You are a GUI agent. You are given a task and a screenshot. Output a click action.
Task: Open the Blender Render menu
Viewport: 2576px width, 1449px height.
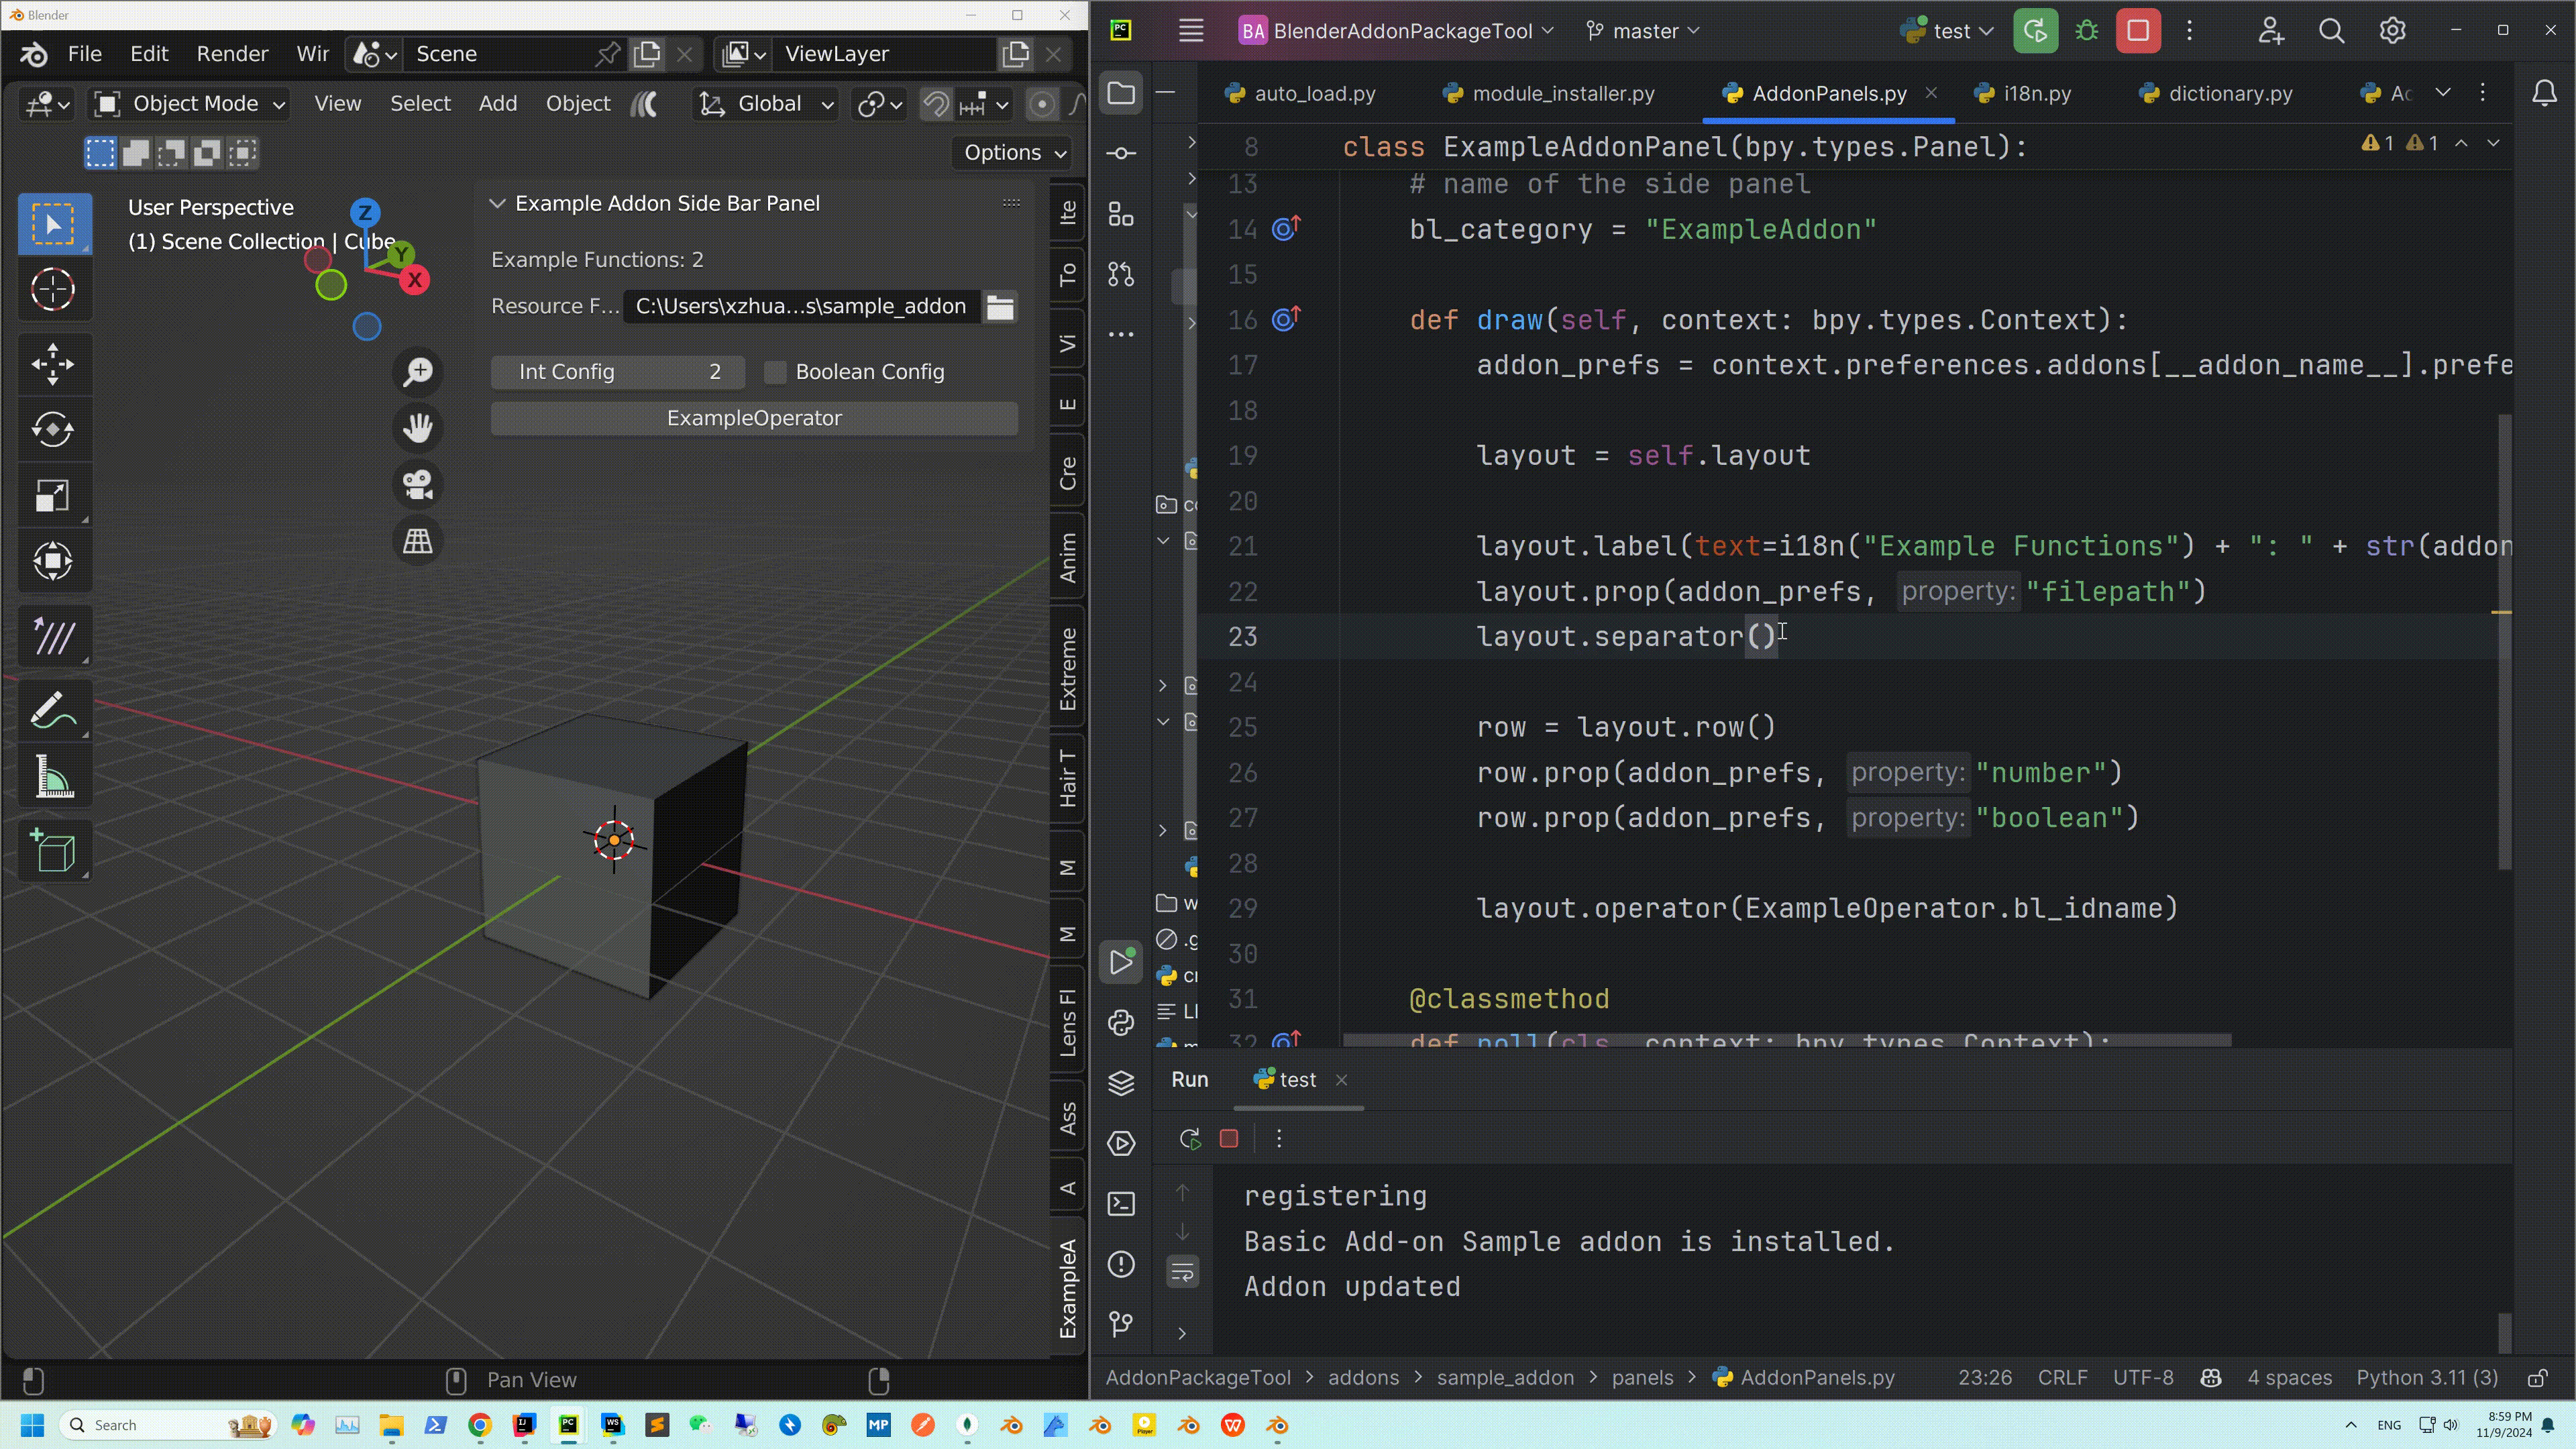[232, 54]
